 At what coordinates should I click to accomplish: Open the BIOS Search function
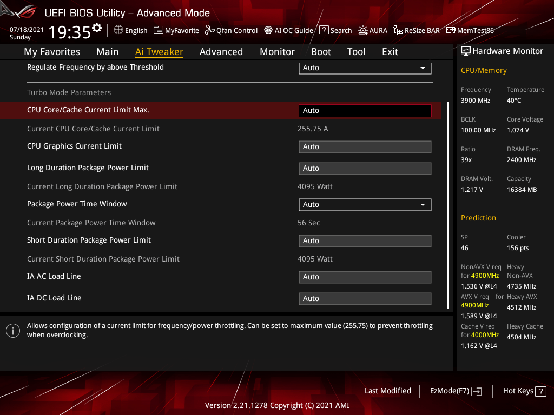click(x=335, y=30)
